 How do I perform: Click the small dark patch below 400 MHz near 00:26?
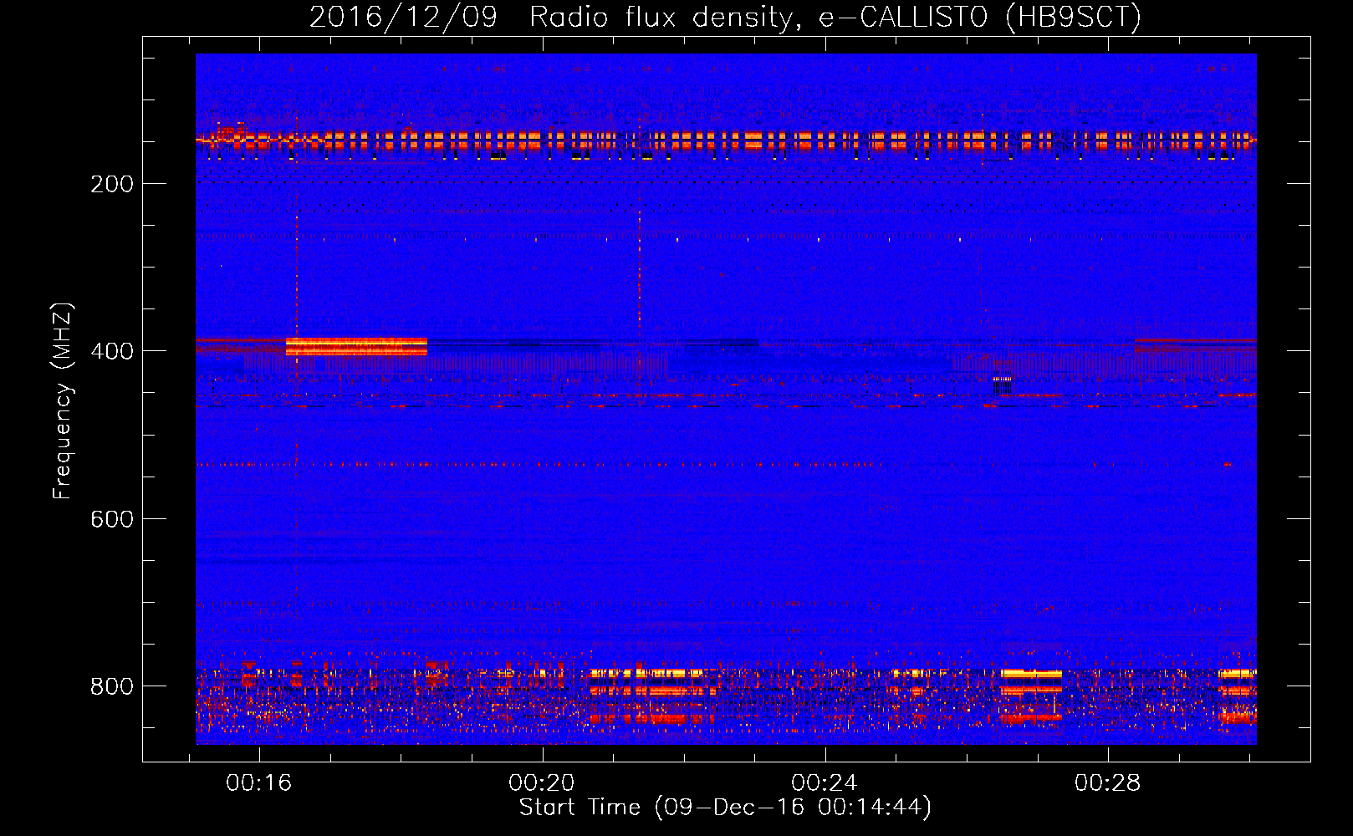click(1003, 385)
